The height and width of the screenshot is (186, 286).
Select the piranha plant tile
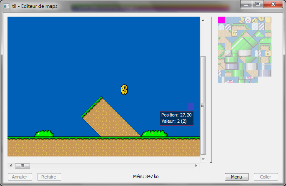tap(249, 78)
